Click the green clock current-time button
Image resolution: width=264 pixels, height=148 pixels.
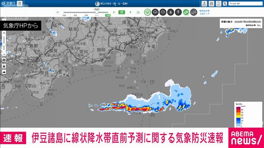[122, 12]
